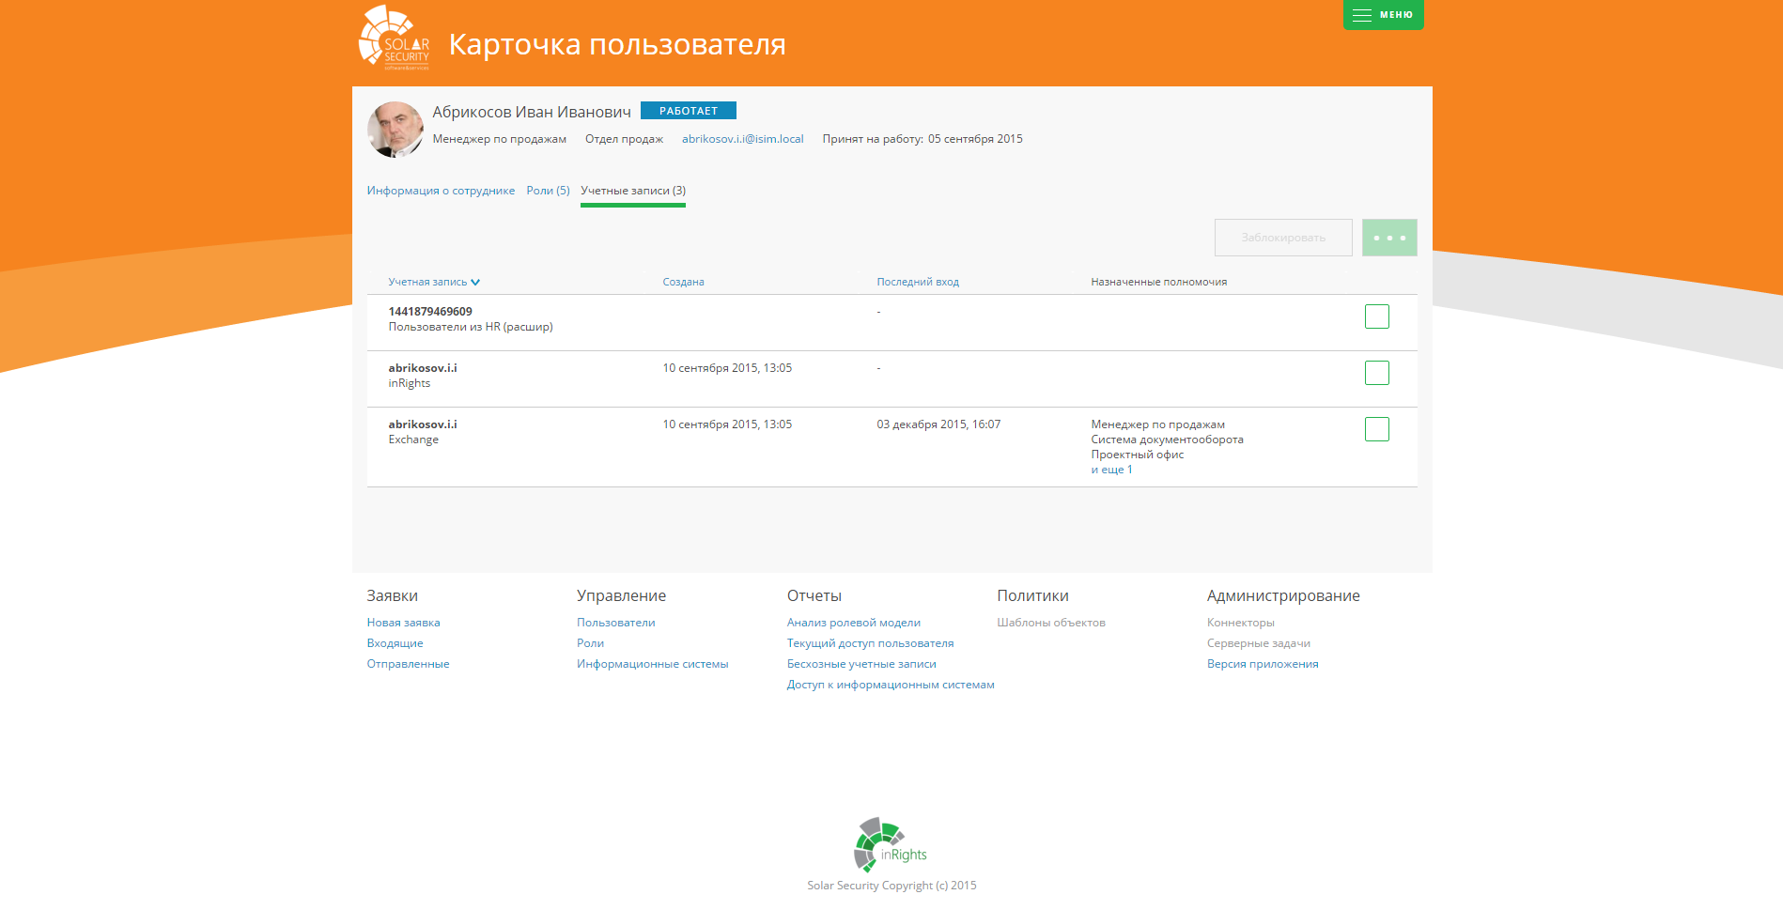Click abrikosov.i.i in the inRights row
The width and height of the screenshot is (1783, 910).
[423, 368]
